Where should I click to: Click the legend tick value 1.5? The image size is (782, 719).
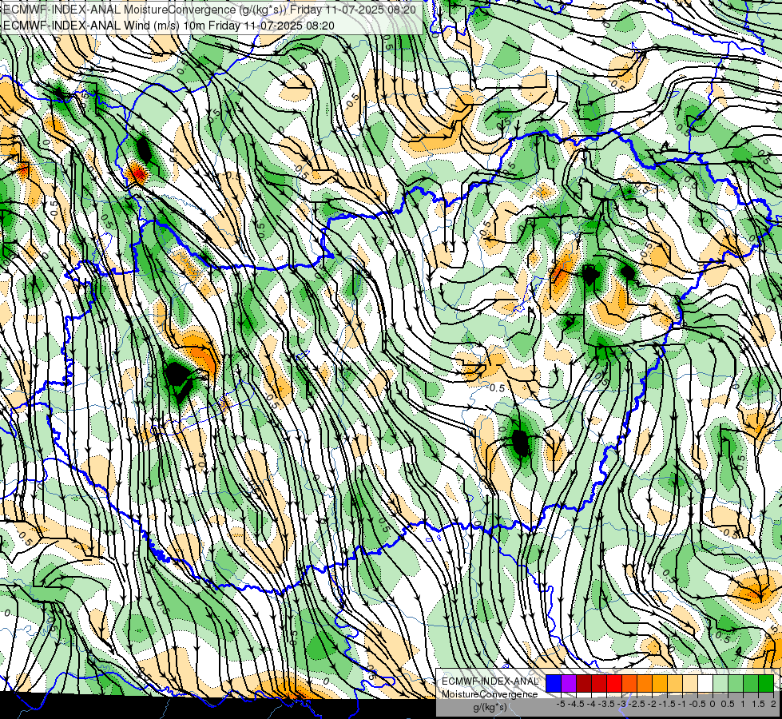coord(759,704)
